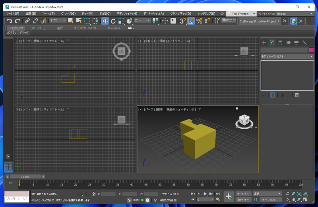Click the セット キー button

pyautogui.click(x=243, y=200)
